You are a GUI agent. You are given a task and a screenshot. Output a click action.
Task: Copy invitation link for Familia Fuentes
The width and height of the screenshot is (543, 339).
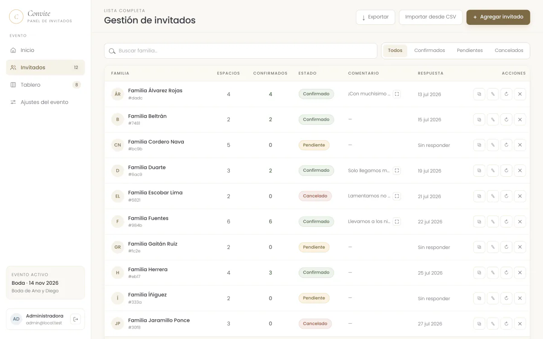click(479, 221)
